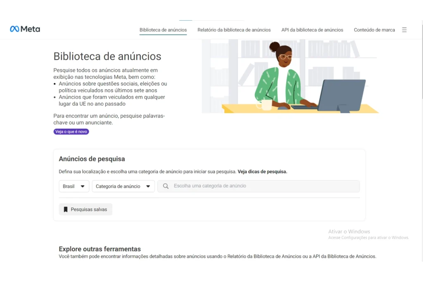This screenshot has width=423, height=282.
Task: Open the hamburger menu icon
Action: 404,30
